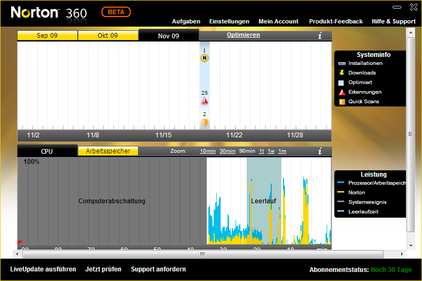Click the Norton 360 logo
Image resolution: width=422 pixels, height=281 pixels.
click(x=48, y=12)
